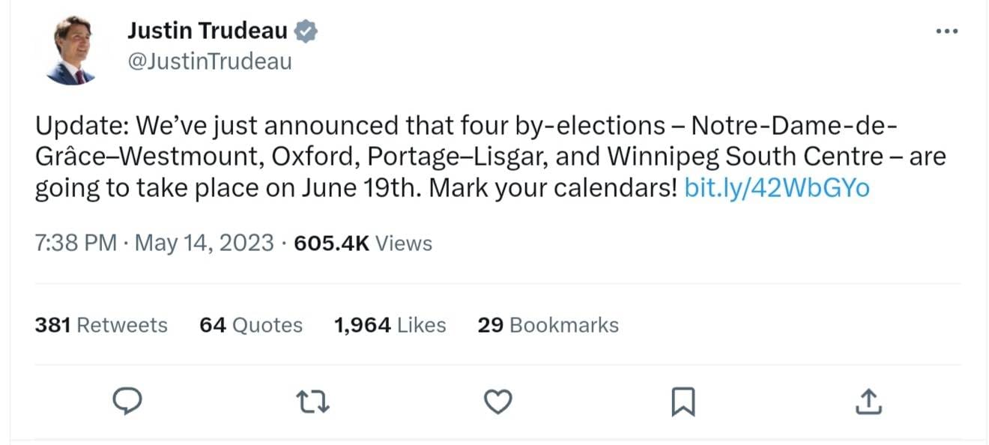The width and height of the screenshot is (989, 445).
Task: Open the reply composer via speech bubble icon
Action: pyautogui.click(x=127, y=402)
